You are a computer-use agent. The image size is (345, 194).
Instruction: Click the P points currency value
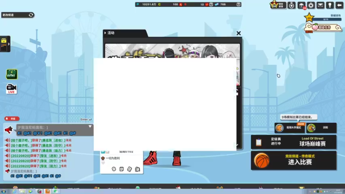[149, 4]
